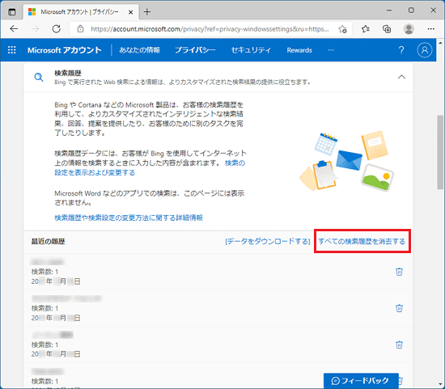Open the あなたの情報 tab
Image resolution: width=445 pixels, height=389 pixels.
point(139,50)
